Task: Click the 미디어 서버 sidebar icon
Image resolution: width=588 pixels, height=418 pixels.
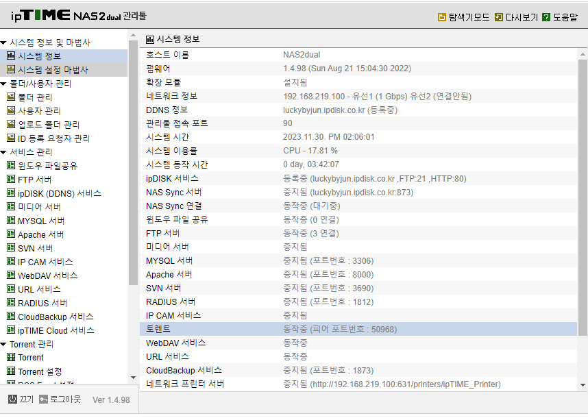Action: point(11,206)
